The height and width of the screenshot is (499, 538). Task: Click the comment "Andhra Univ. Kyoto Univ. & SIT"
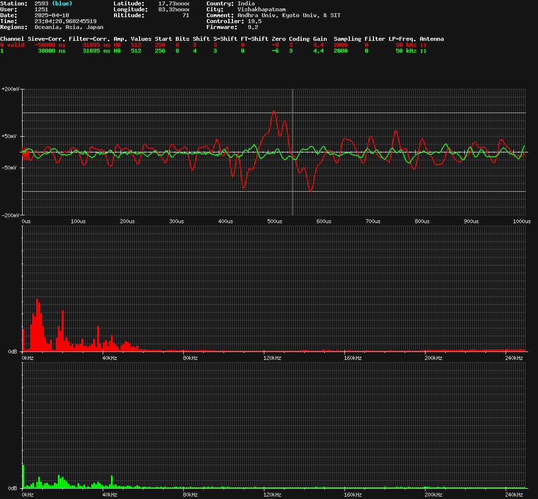pos(289,15)
